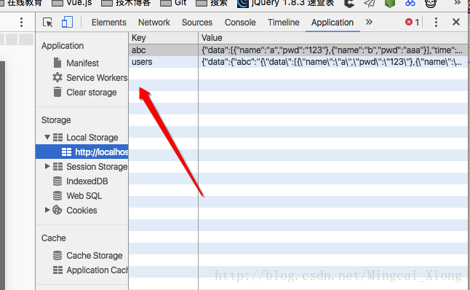Viewport: 470px width, 290px height.
Task: Collapse the Local Storage tree arrow
Action: pos(47,137)
